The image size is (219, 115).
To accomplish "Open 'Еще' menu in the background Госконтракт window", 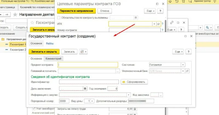I will 171,30.
